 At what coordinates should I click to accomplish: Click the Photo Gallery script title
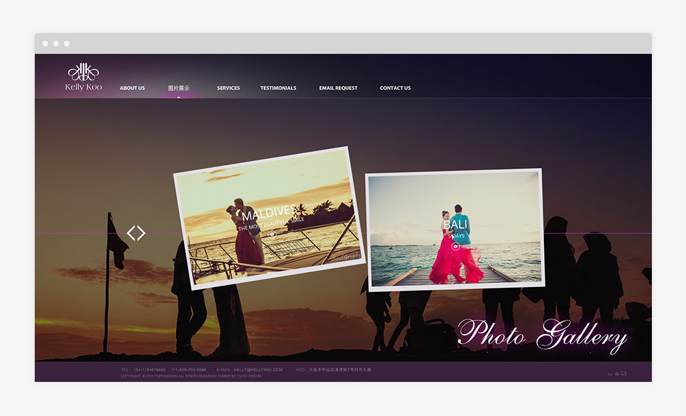[x=542, y=335]
